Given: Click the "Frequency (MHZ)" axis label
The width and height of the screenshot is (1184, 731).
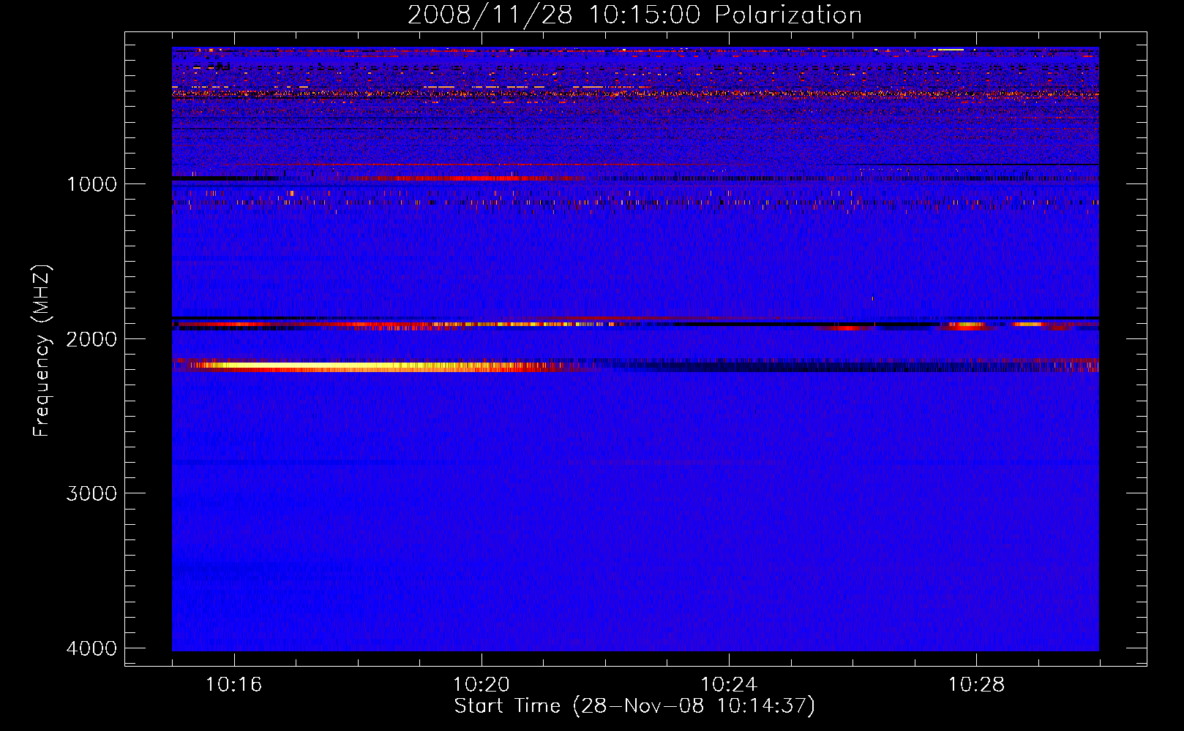Looking at the screenshot, I should 42,351.
